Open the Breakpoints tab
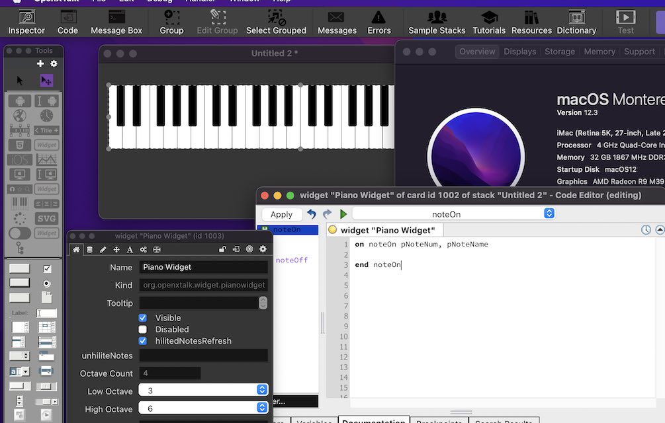This screenshot has width=665, height=423. tap(439, 421)
